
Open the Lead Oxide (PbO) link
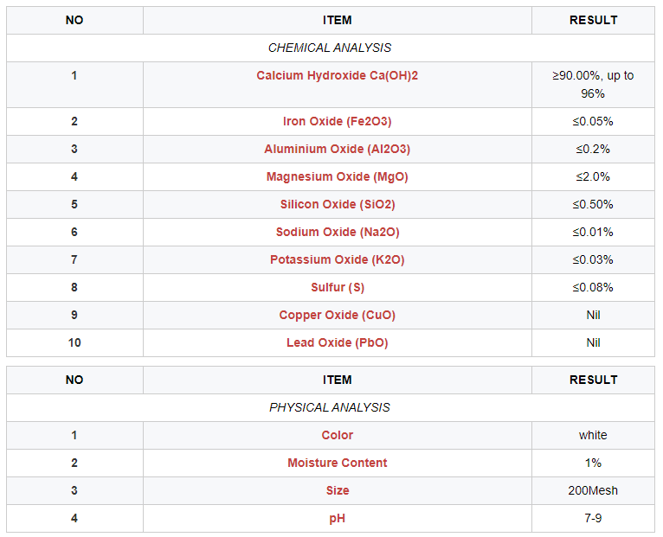337,342
